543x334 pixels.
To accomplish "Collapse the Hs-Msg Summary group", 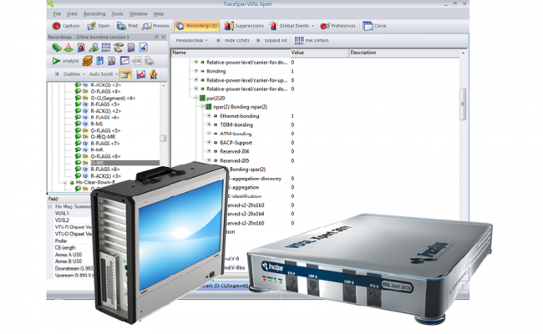I will [x=50, y=206].
